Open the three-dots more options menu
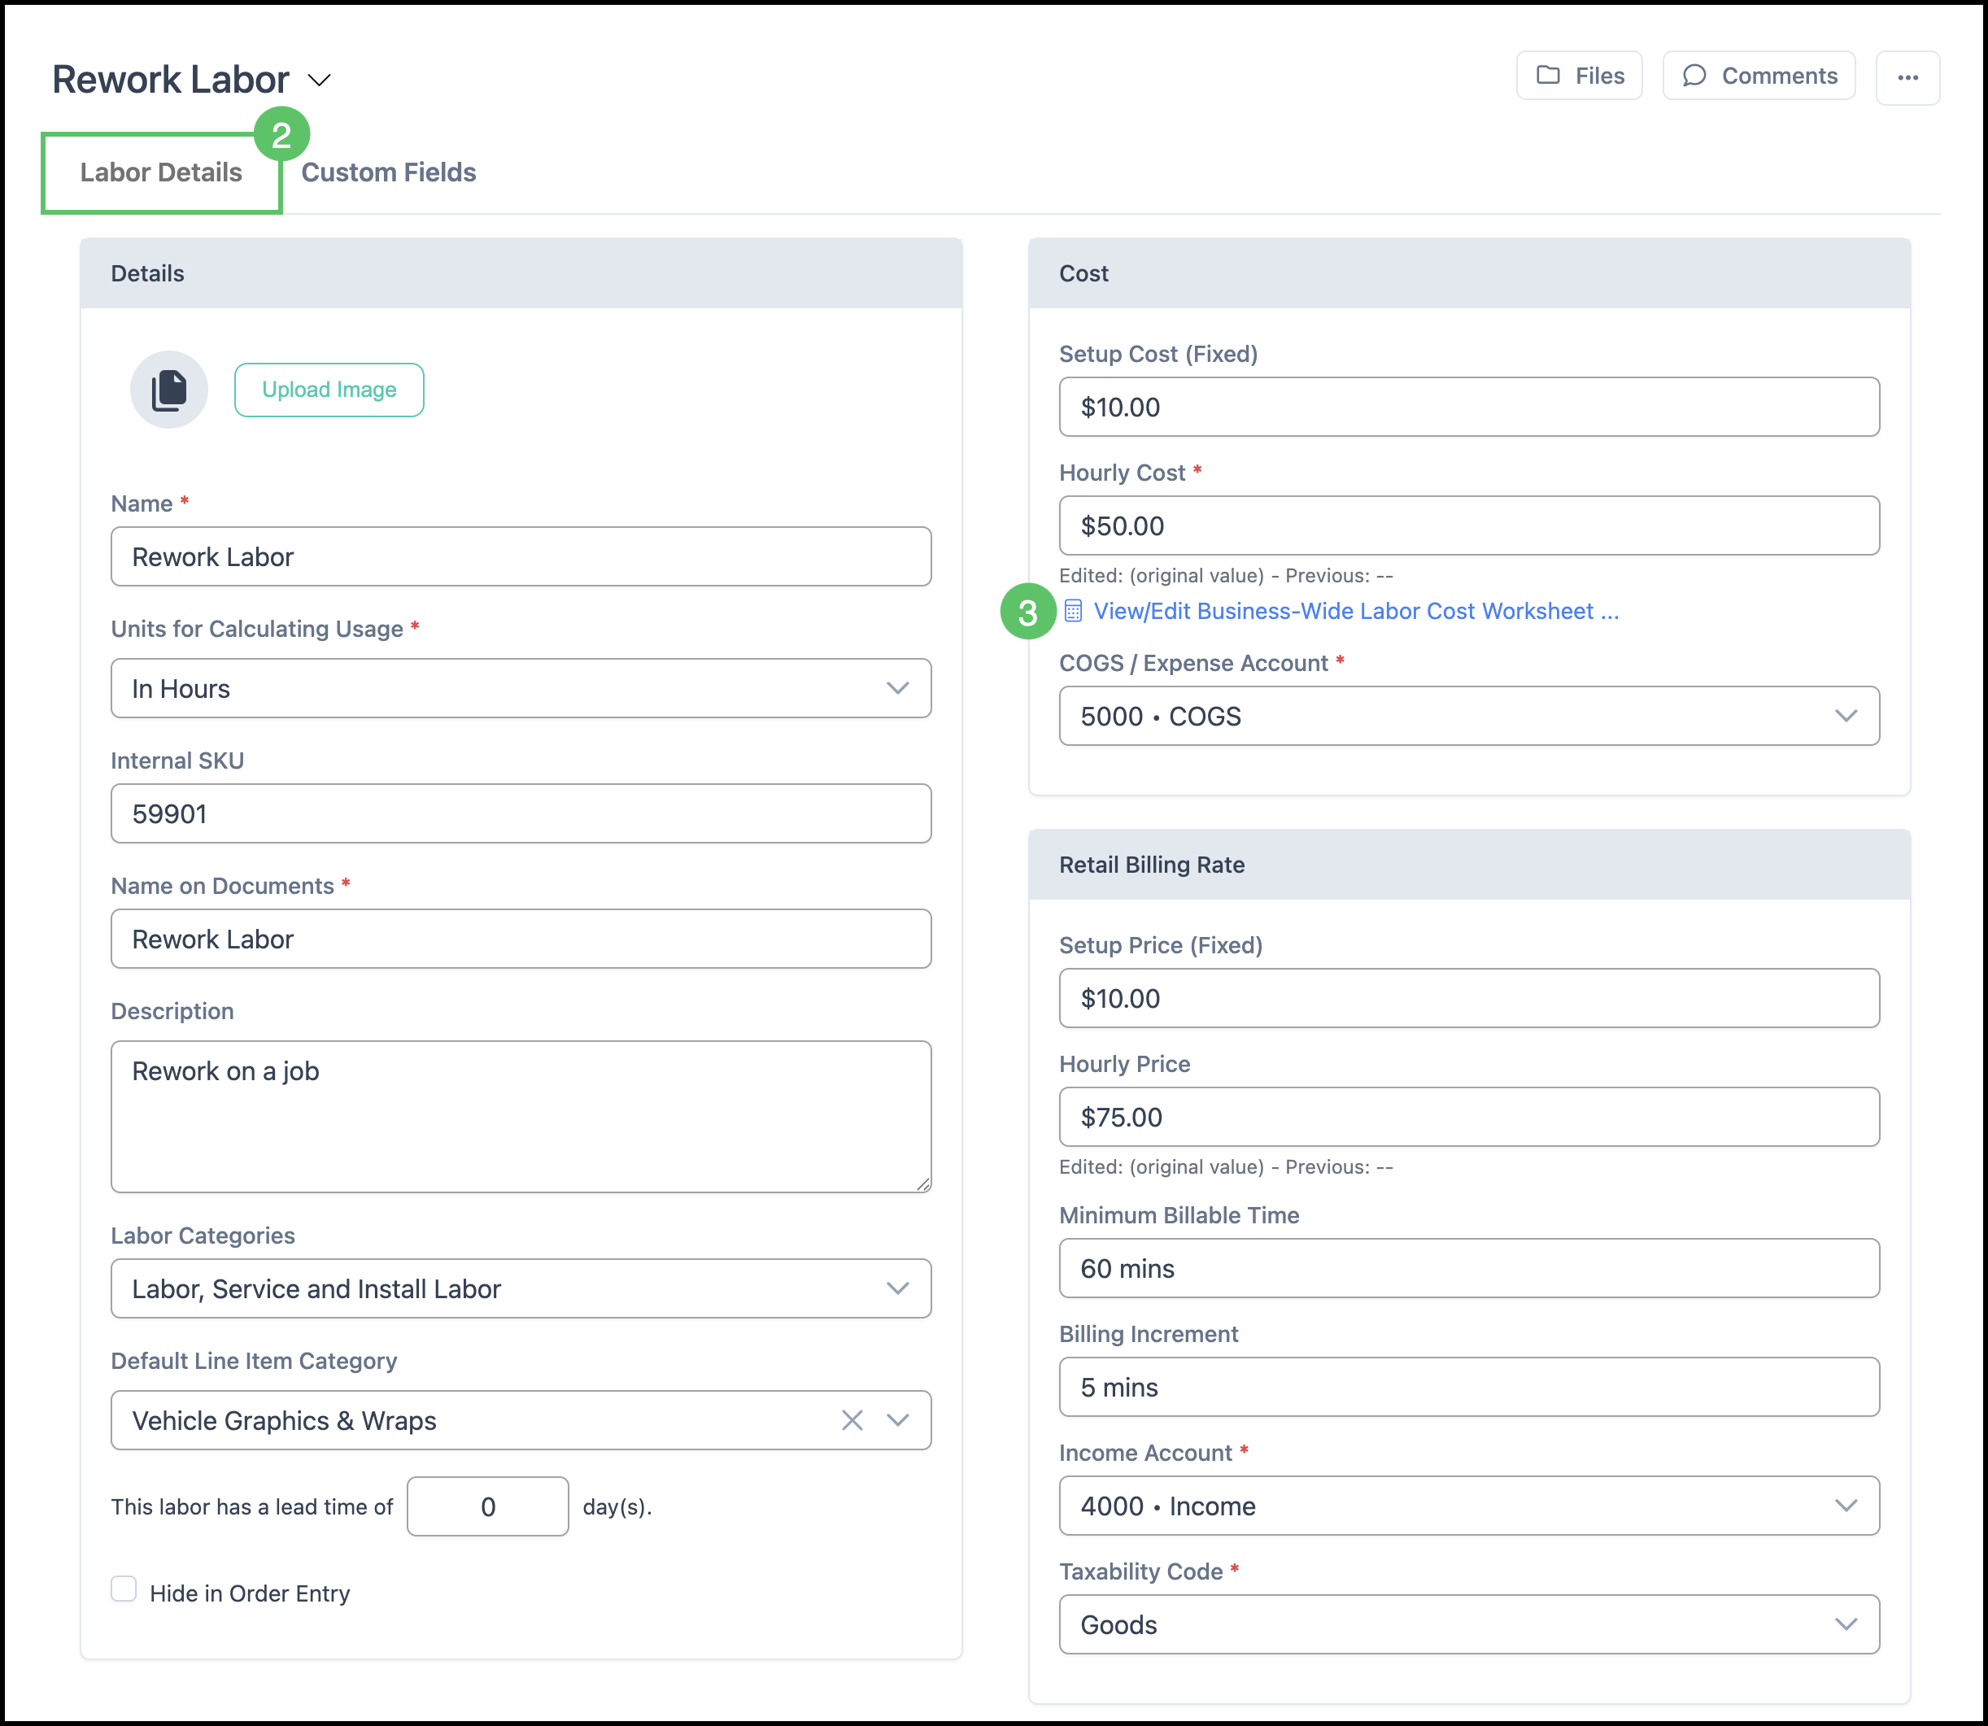1988x1726 pixels. click(1907, 77)
